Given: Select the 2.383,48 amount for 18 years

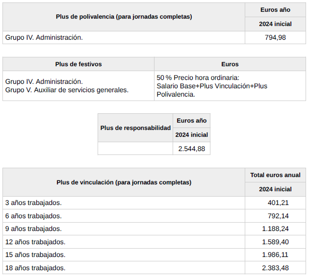Looking at the screenshot, I should (x=275, y=268).
